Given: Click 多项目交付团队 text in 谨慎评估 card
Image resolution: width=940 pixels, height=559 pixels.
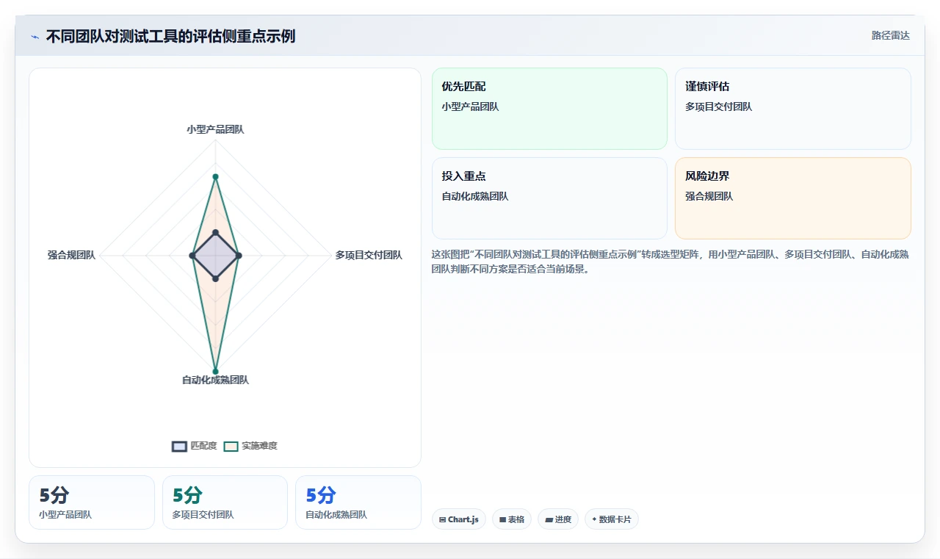Looking at the screenshot, I should [718, 107].
